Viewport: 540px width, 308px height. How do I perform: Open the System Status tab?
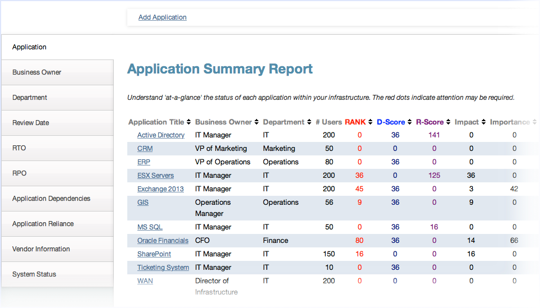click(x=58, y=274)
